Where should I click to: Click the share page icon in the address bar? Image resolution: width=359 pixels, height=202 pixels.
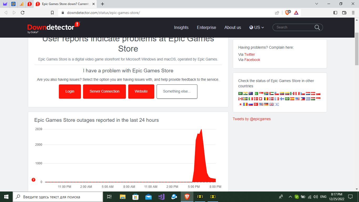click(277, 13)
